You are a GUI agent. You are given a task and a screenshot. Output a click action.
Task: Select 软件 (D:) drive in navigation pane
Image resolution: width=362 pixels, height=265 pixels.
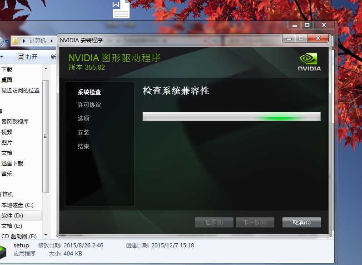12,216
